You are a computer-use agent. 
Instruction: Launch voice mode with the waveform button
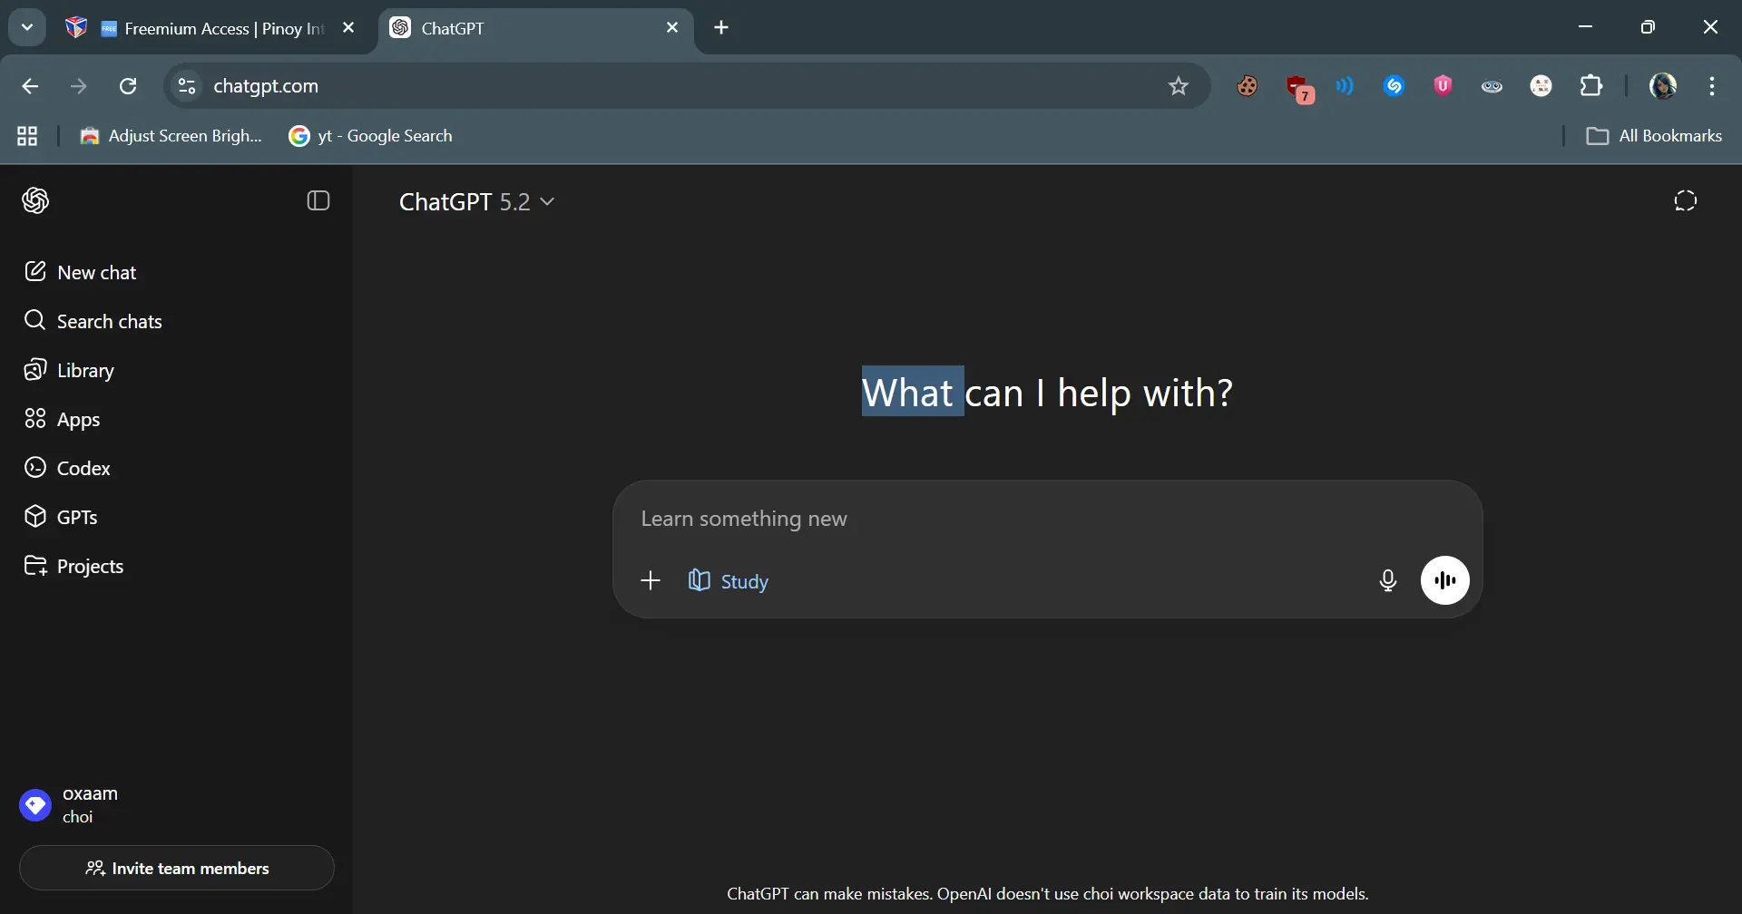tap(1444, 580)
